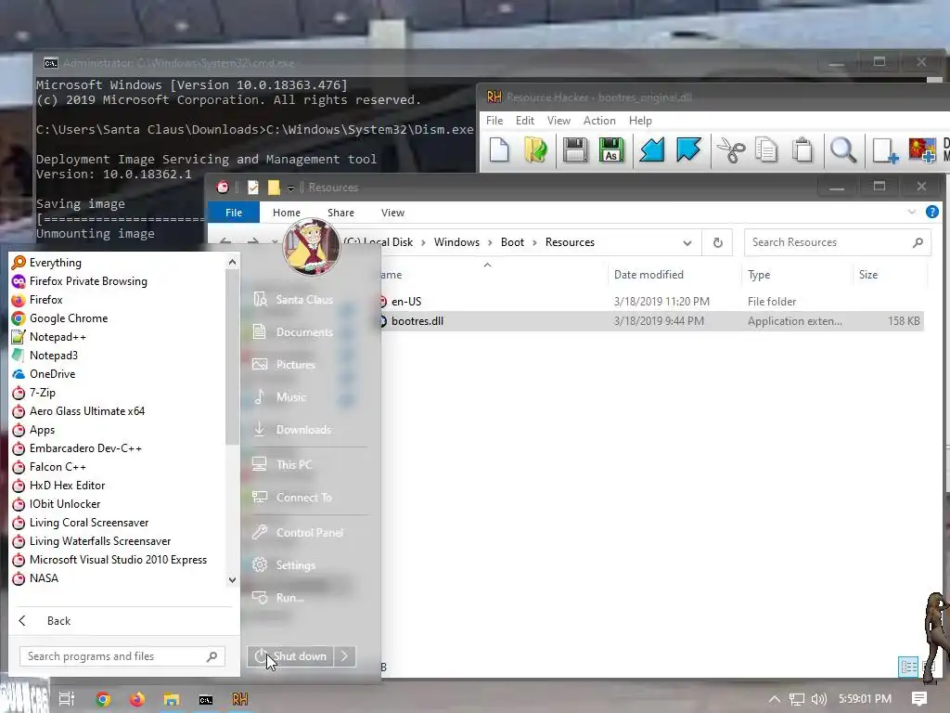Click Save As icon in Resource Hacker
Viewport: 950px width, 713px height.
(610, 149)
